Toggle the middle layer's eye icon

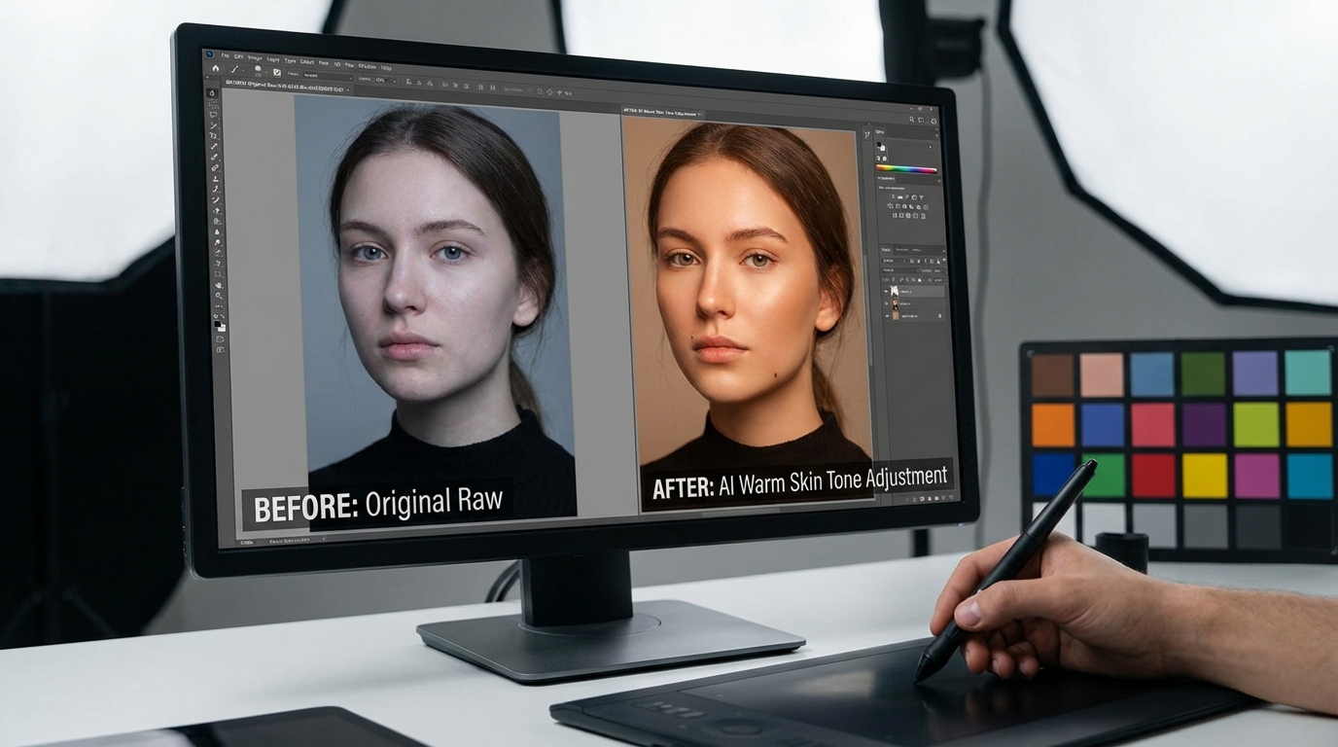[x=886, y=303]
